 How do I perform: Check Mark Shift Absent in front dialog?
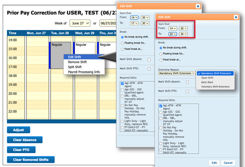188,82
